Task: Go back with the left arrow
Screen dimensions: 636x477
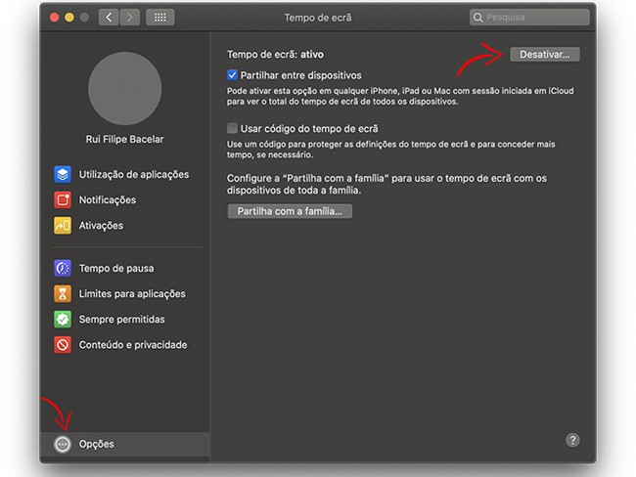Action: [109, 18]
